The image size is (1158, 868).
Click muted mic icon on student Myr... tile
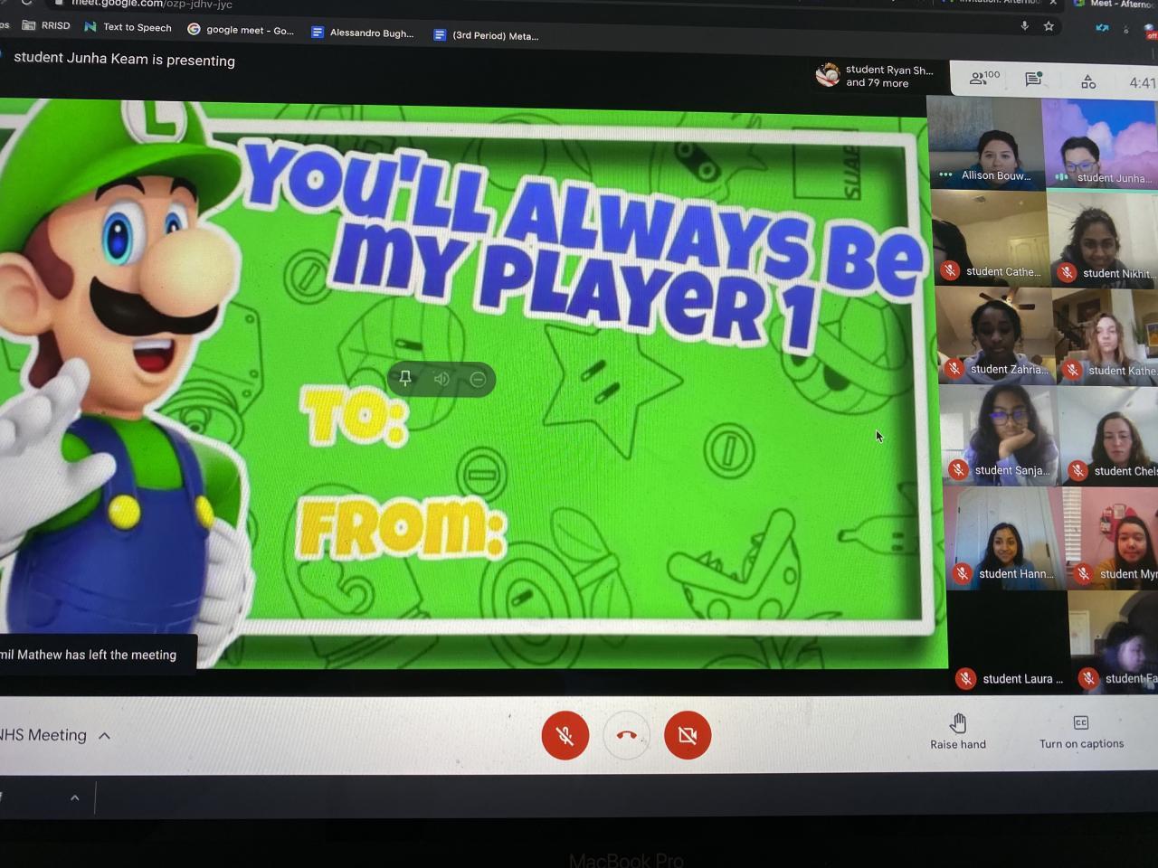[1084, 573]
